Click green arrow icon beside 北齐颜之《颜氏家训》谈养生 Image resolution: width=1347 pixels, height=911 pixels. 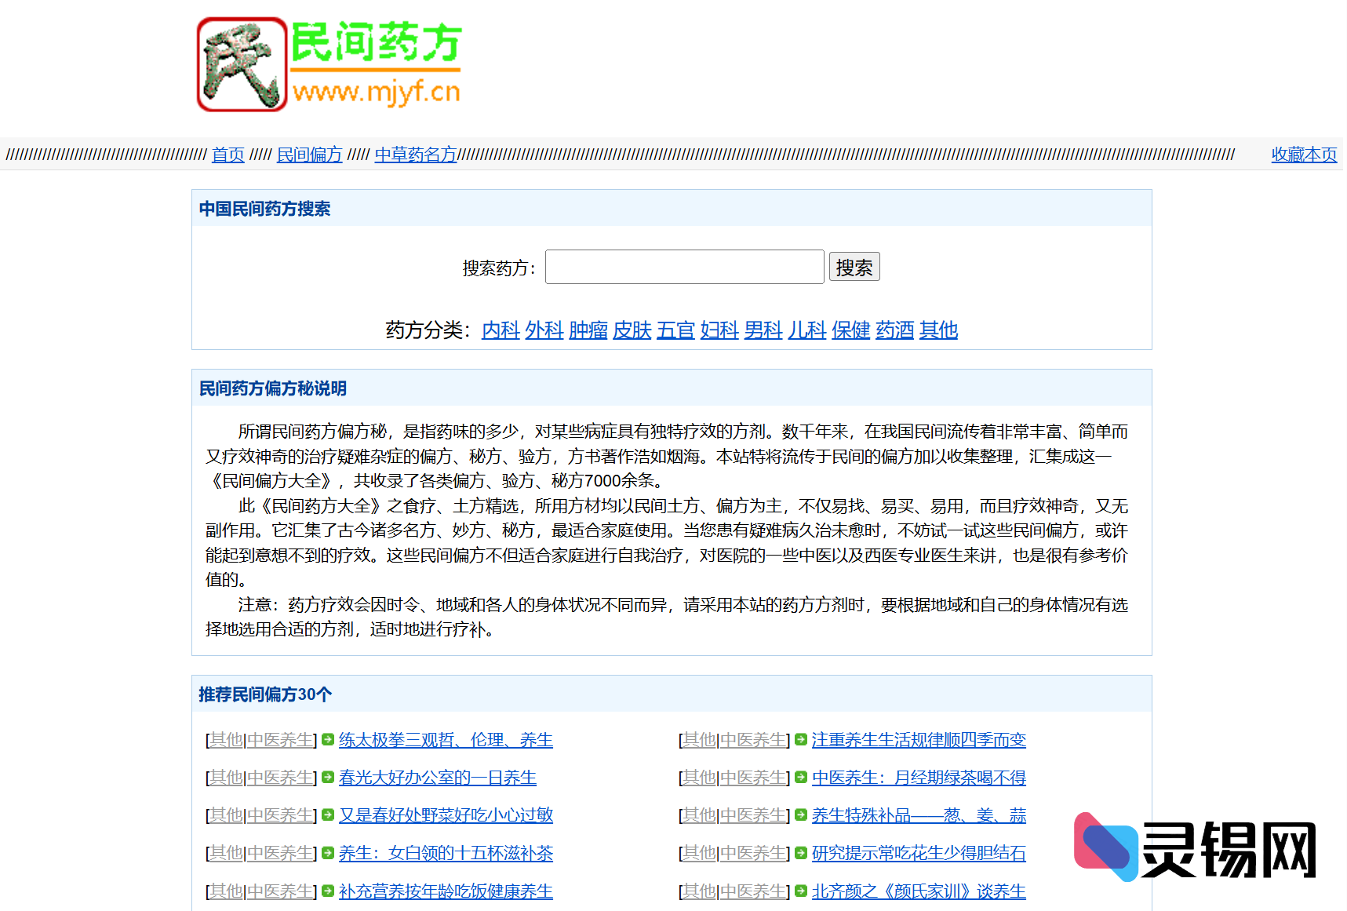coord(800,891)
